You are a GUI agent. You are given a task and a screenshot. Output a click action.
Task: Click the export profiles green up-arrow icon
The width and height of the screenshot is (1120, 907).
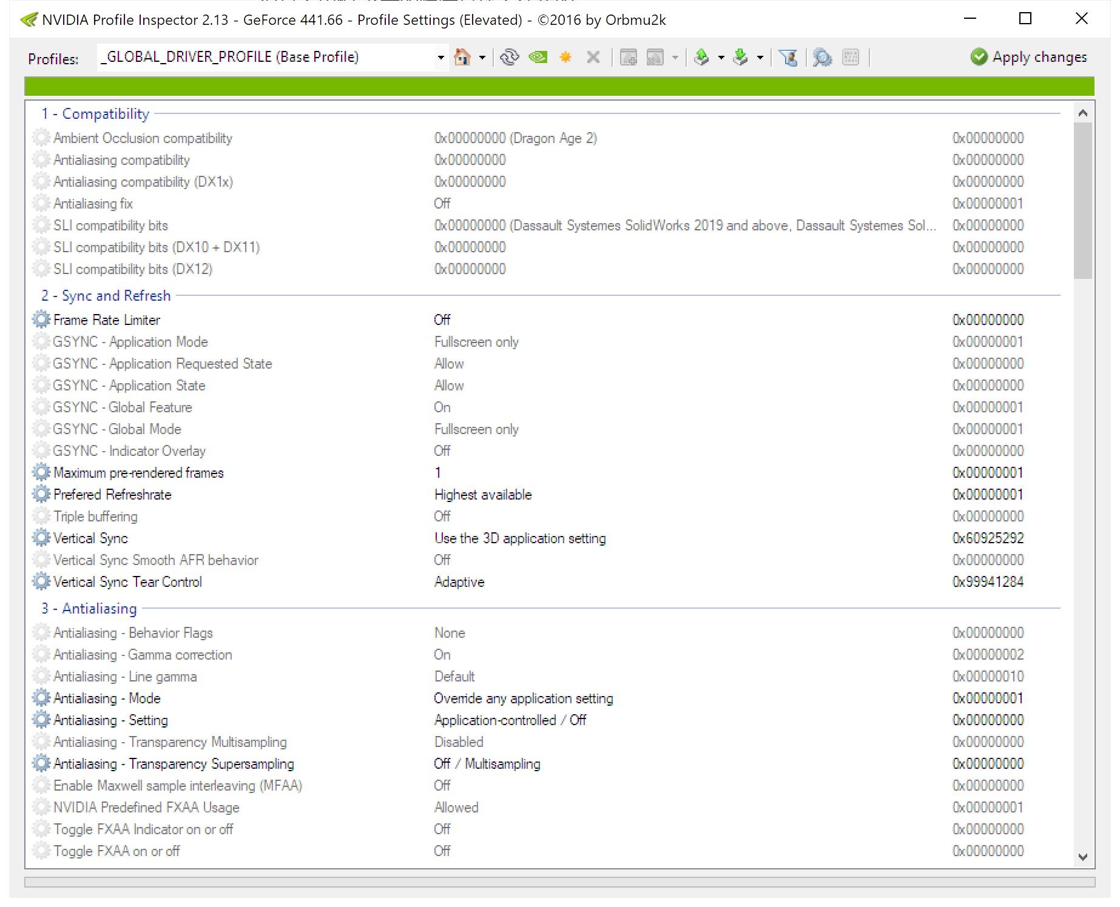[x=702, y=58]
